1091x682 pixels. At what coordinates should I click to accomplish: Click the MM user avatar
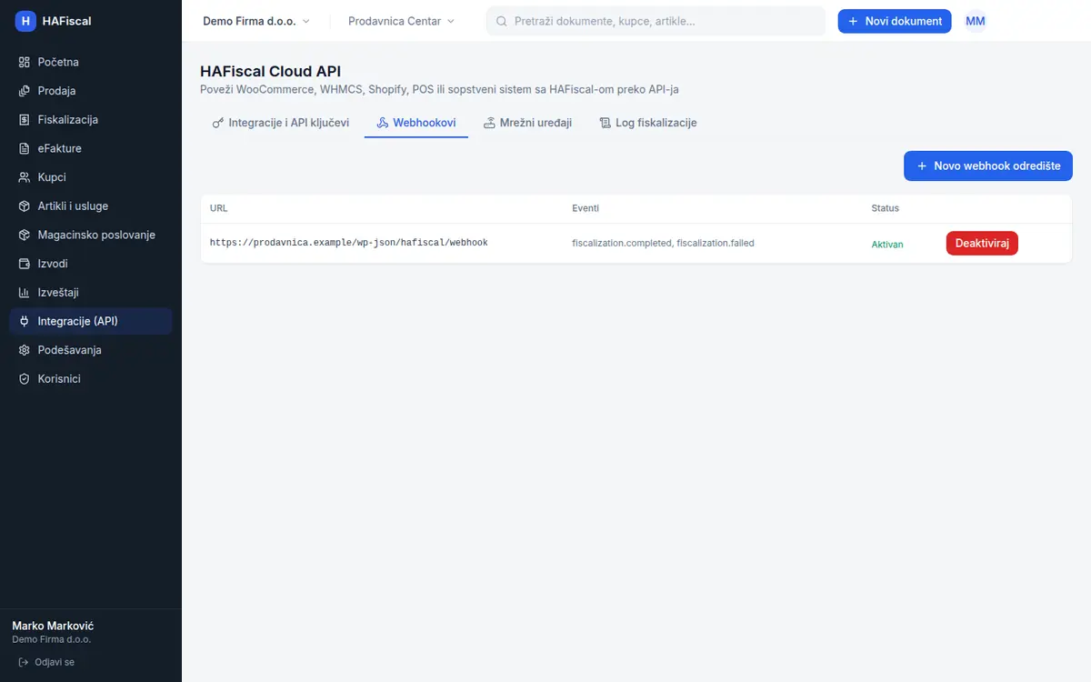coord(976,21)
